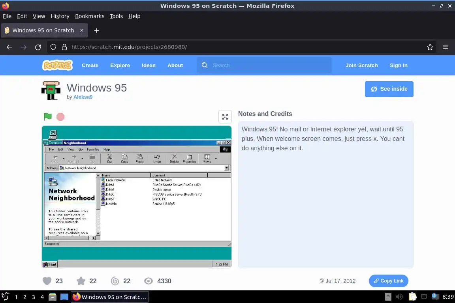455x303 pixels.
Task: Click the heart love icon
Action: pos(47,281)
